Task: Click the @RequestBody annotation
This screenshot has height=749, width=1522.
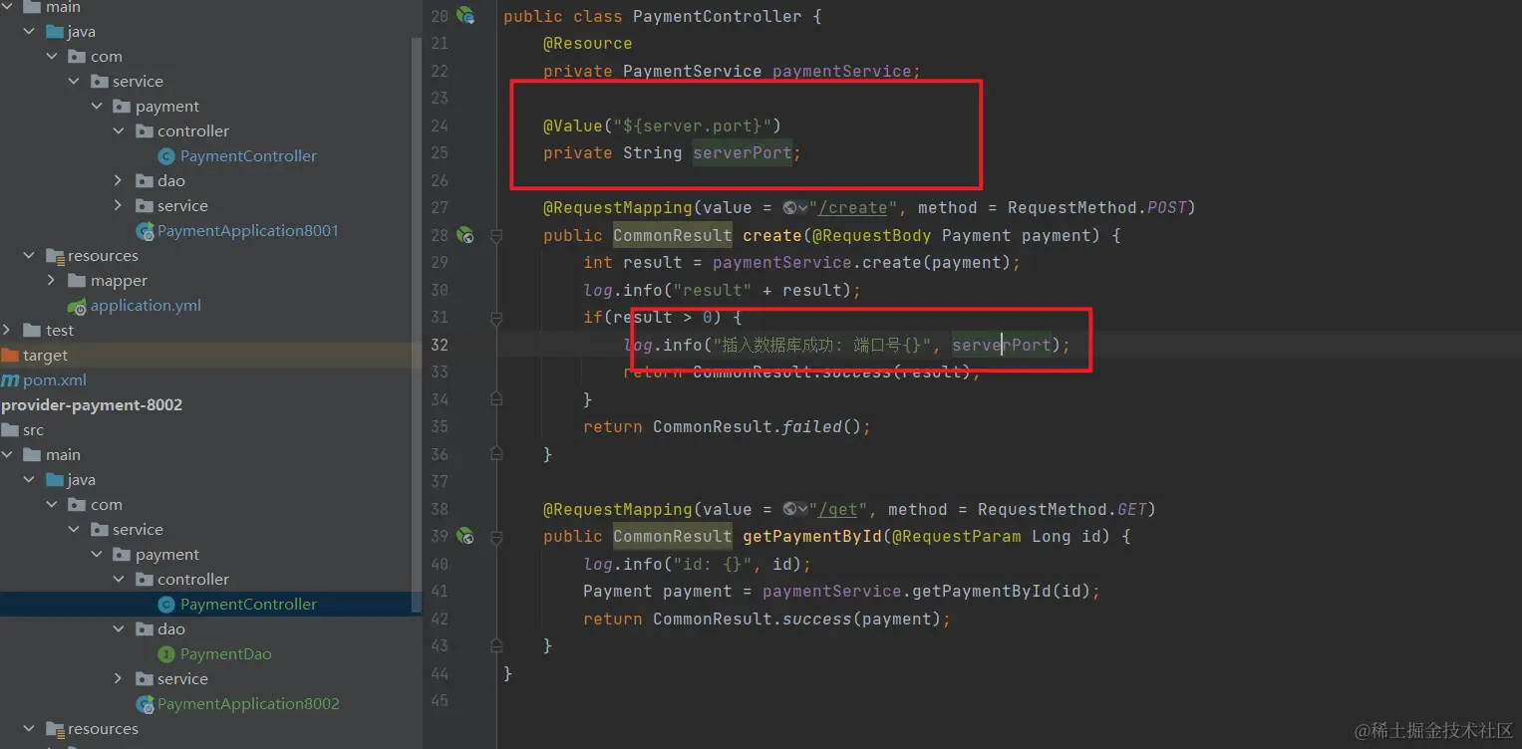Action: pos(872,235)
